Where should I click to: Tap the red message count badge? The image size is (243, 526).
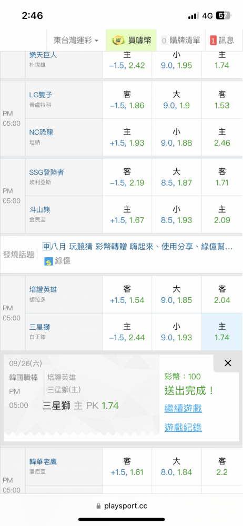(x=213, y=41)
